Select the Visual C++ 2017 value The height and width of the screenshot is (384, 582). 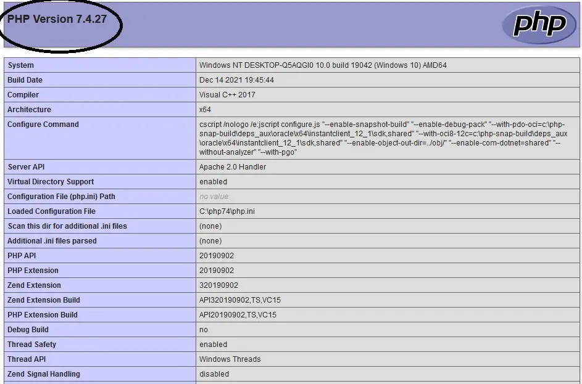tap(227, 95)
